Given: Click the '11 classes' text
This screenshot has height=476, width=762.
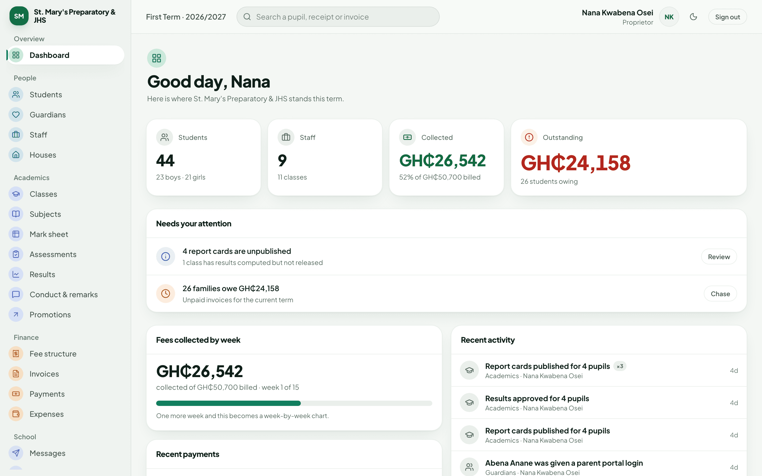Looking at the screenshot, I should coord(292,177).
